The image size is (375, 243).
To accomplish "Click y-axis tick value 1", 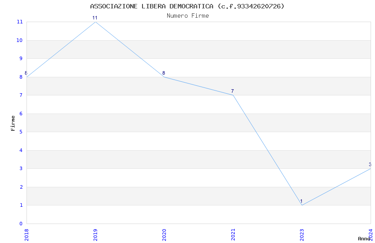I will (x=21, y=205).
